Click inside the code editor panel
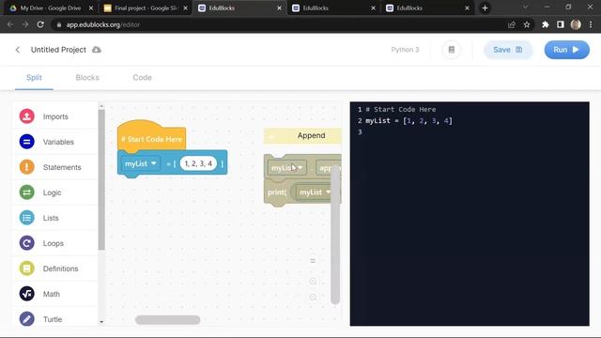 tap(470, 214)
